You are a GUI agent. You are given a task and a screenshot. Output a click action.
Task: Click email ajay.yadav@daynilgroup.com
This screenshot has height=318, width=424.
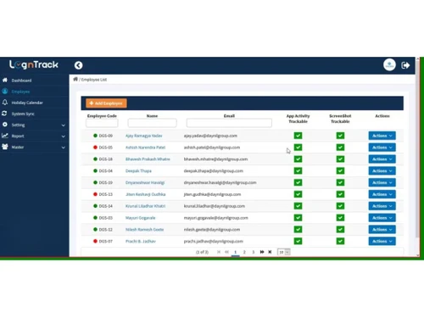pos(210,136)
